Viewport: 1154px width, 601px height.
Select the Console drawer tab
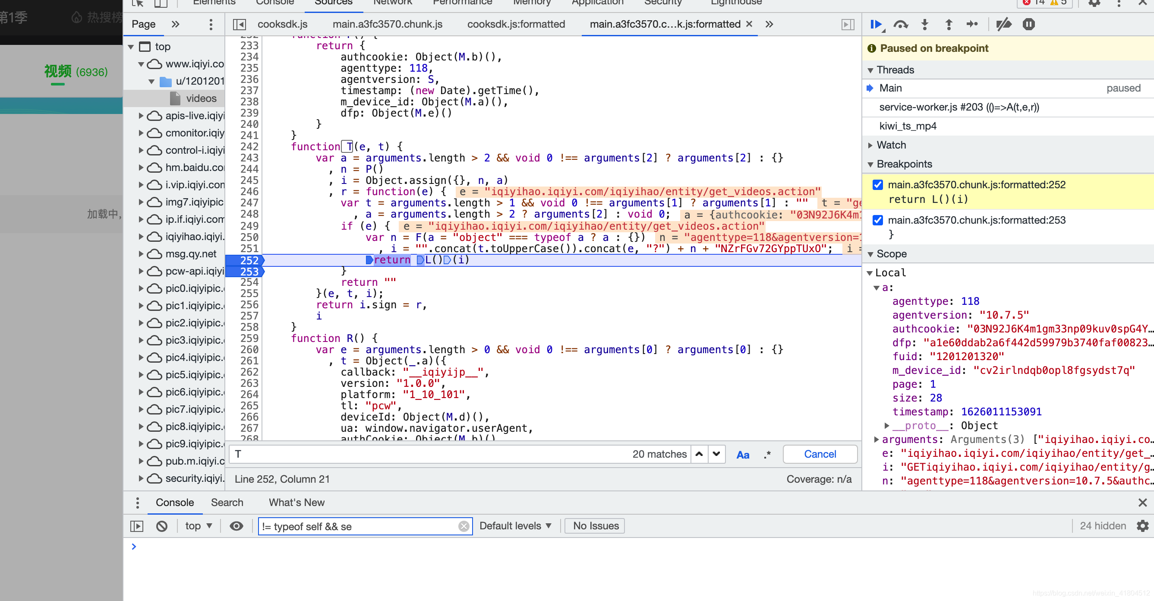(175, 503)
